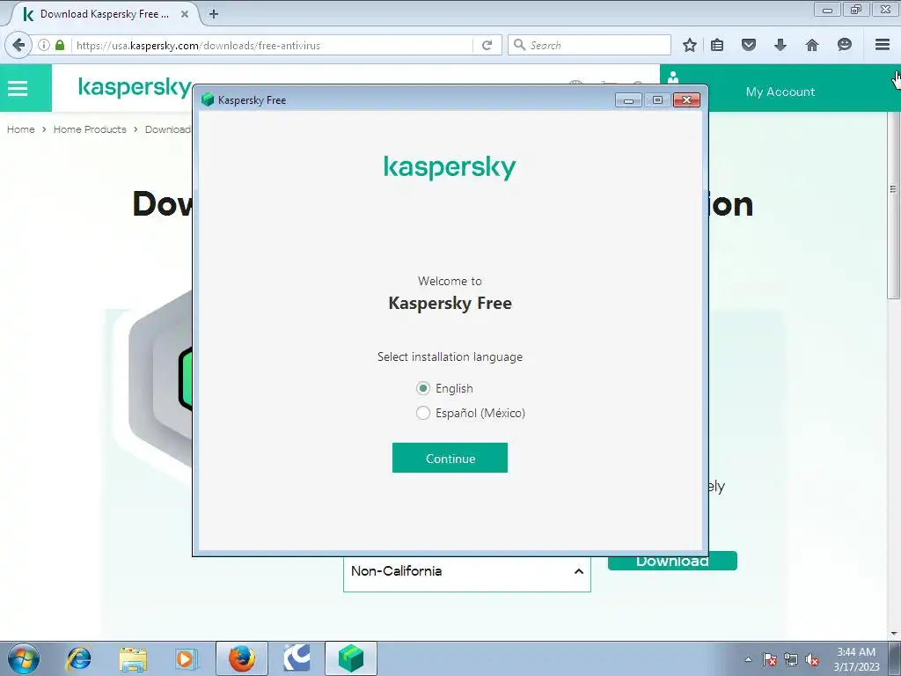
Task: Click Kaspersky logo on website
Action: [135, 87]
